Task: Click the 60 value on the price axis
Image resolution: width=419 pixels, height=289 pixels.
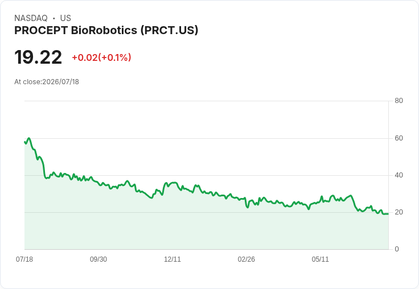Action: [x=399, y=138]
